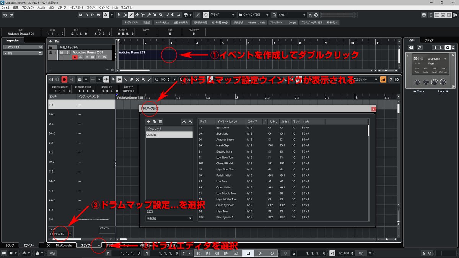Image resolution: width=459 pixels, height=258 pixels.
Task: Toggle Solo (S) on Addictive Drums track
Action: (67, 52)
